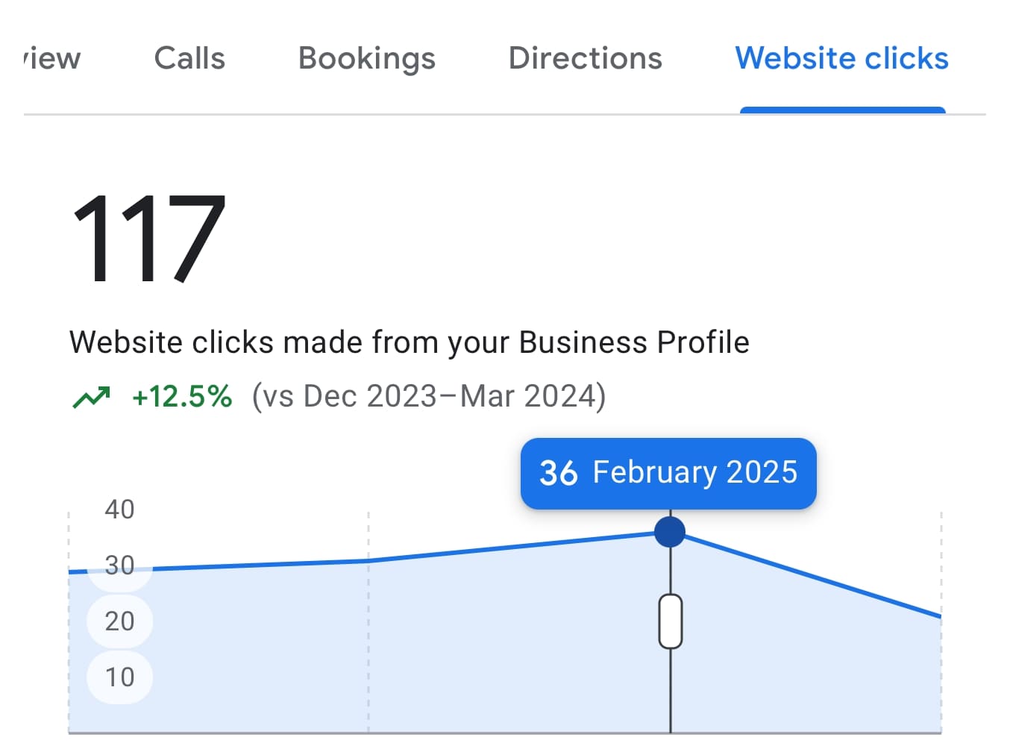
Task: Open the Bookings tab
Action: (366, 58)
